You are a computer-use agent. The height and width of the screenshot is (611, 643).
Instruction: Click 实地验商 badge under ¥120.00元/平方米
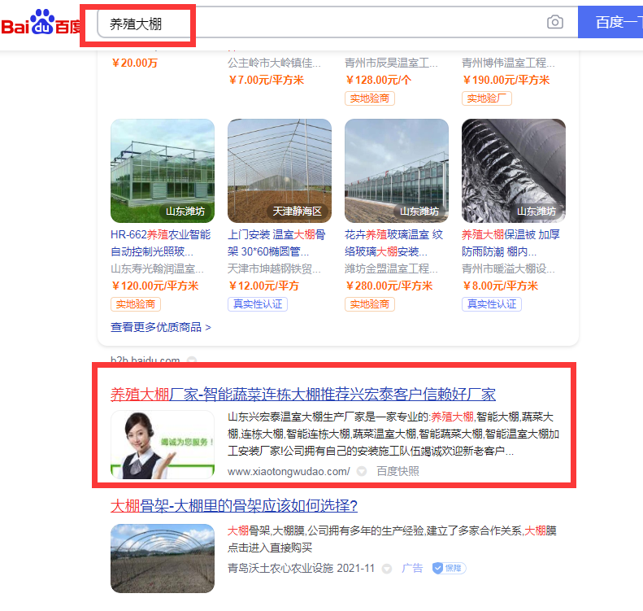tap(135, 304)
